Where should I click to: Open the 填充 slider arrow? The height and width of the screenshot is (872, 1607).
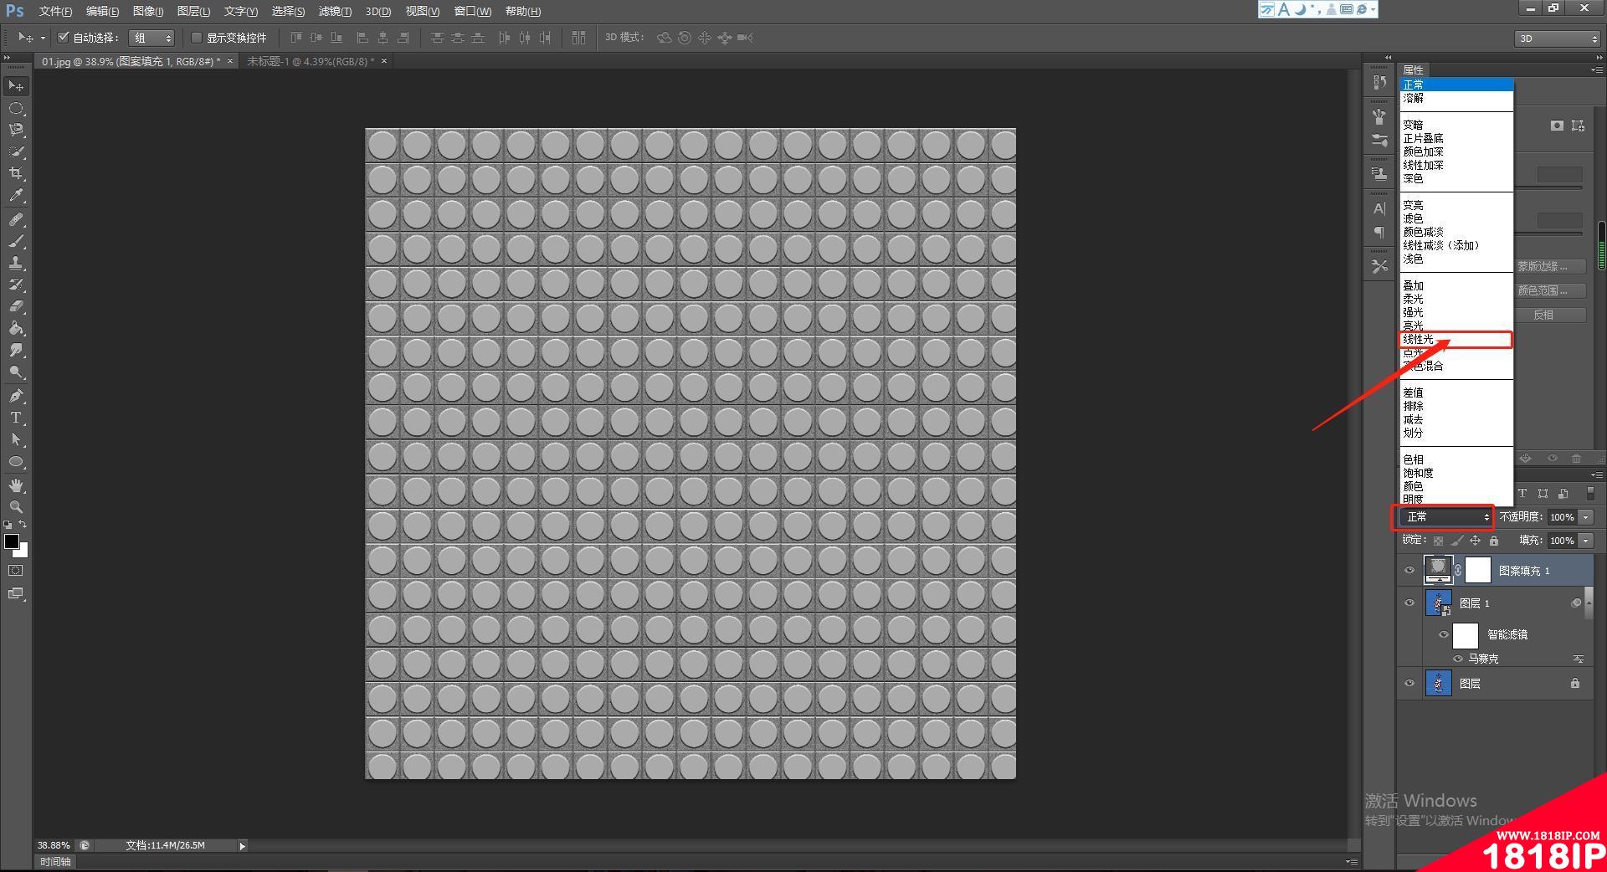coord(1586,541)
